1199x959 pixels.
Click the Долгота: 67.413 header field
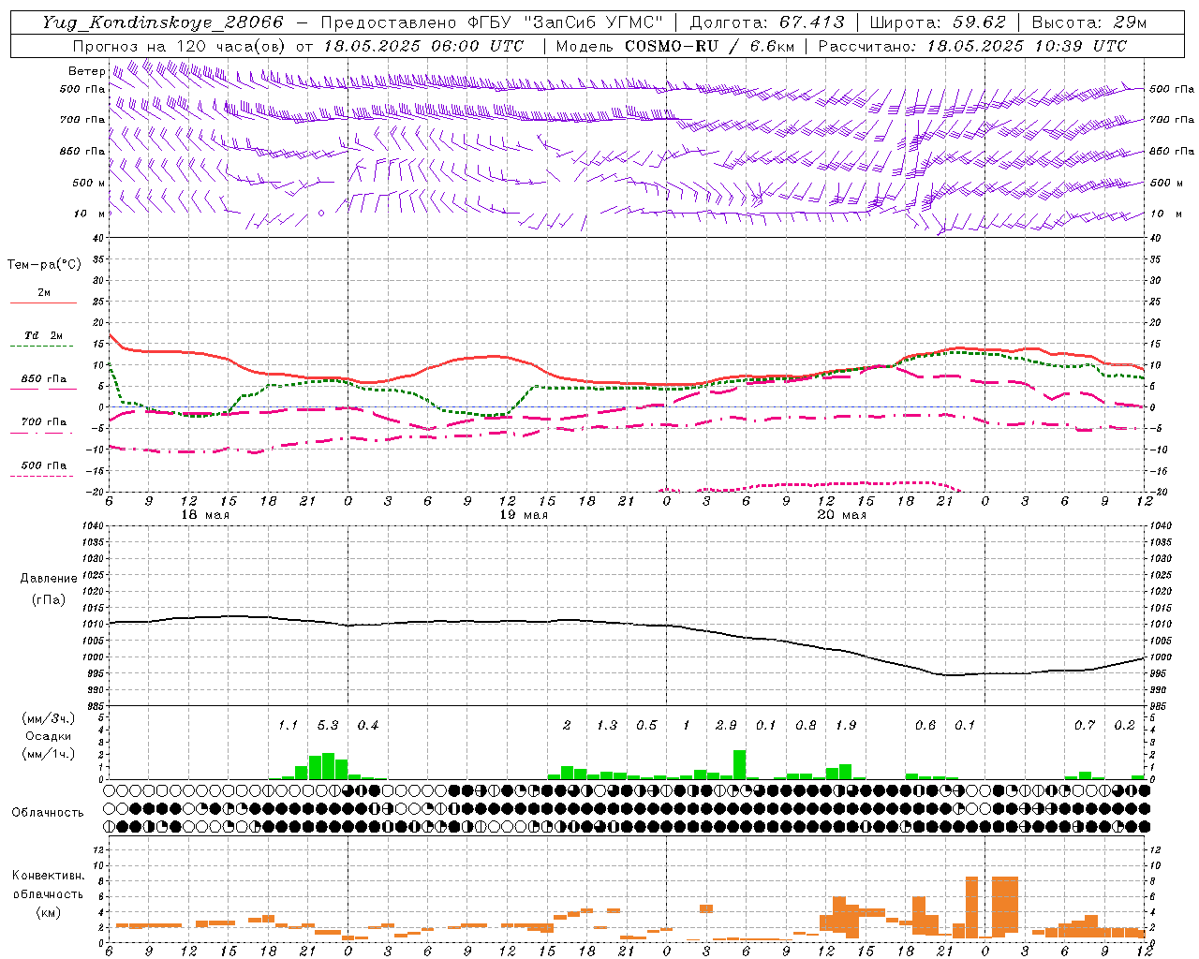pos(766,22)
